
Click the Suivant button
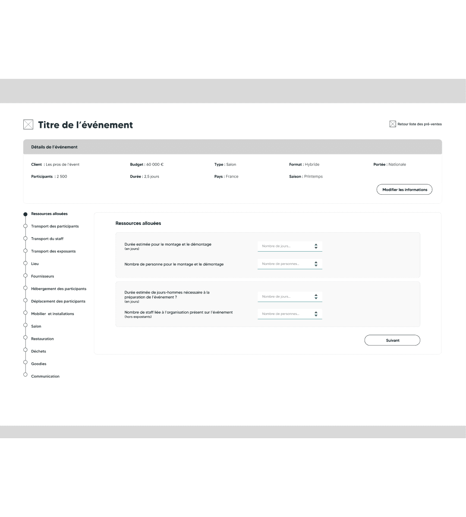392,340
